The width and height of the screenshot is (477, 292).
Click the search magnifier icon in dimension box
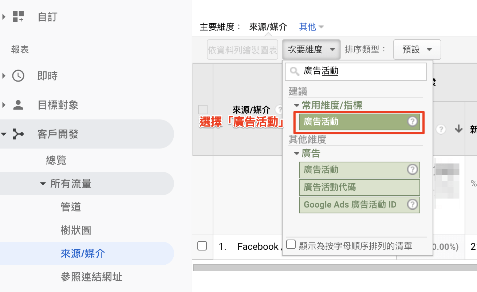click(x=294, y=71)
